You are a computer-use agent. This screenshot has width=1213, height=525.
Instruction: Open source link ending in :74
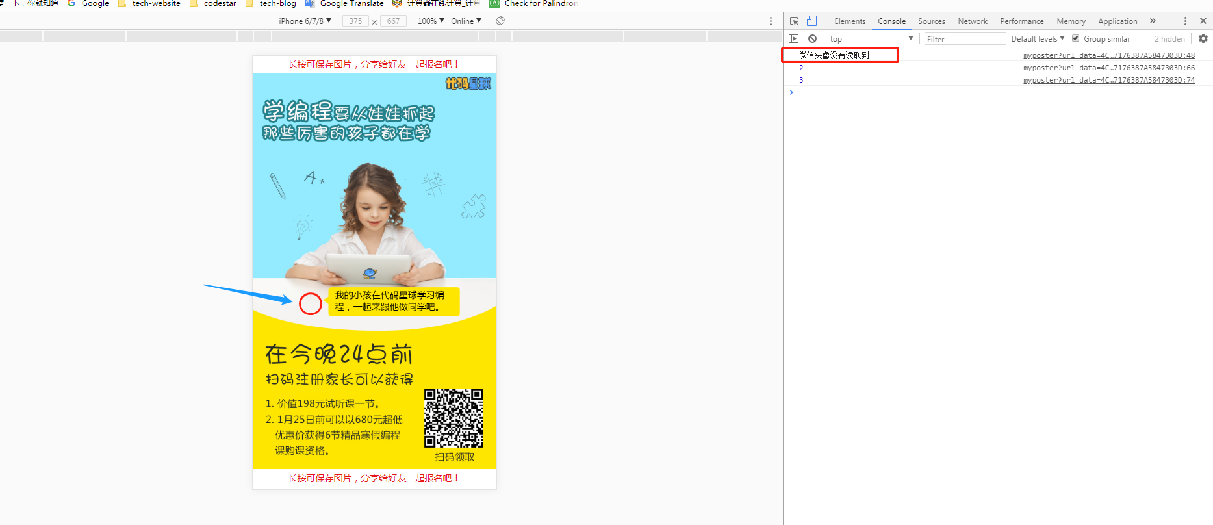(1109, 80)
